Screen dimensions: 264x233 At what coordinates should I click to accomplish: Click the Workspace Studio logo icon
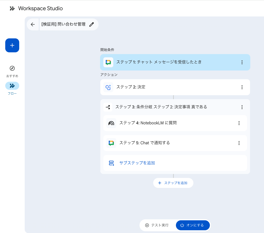(x=12, y=8)
